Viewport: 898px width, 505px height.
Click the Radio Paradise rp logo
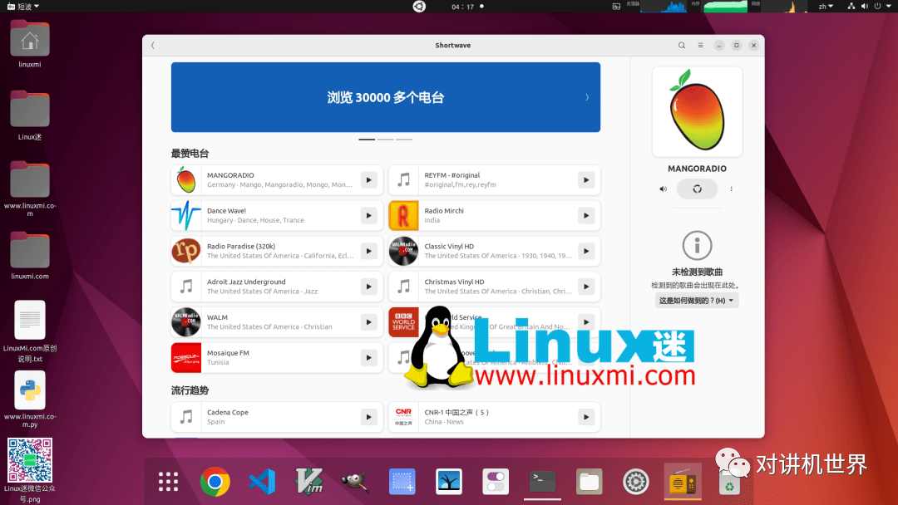pos(186,251)
